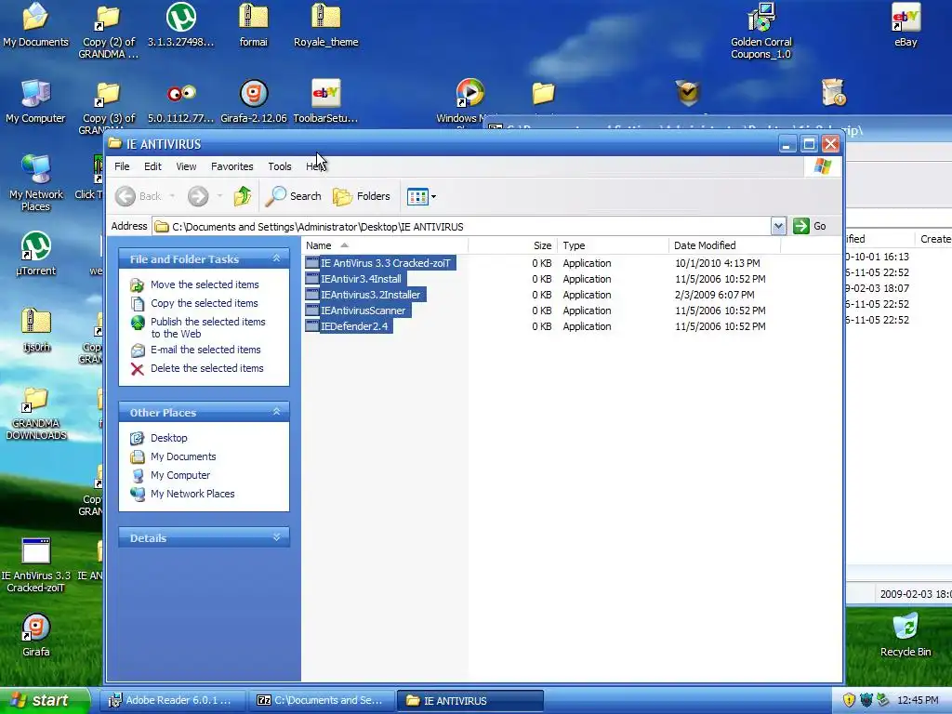This screenshot has height=714, width=952.
Task: Go to My Computer in Other Places
Action: tap(180, 475)
